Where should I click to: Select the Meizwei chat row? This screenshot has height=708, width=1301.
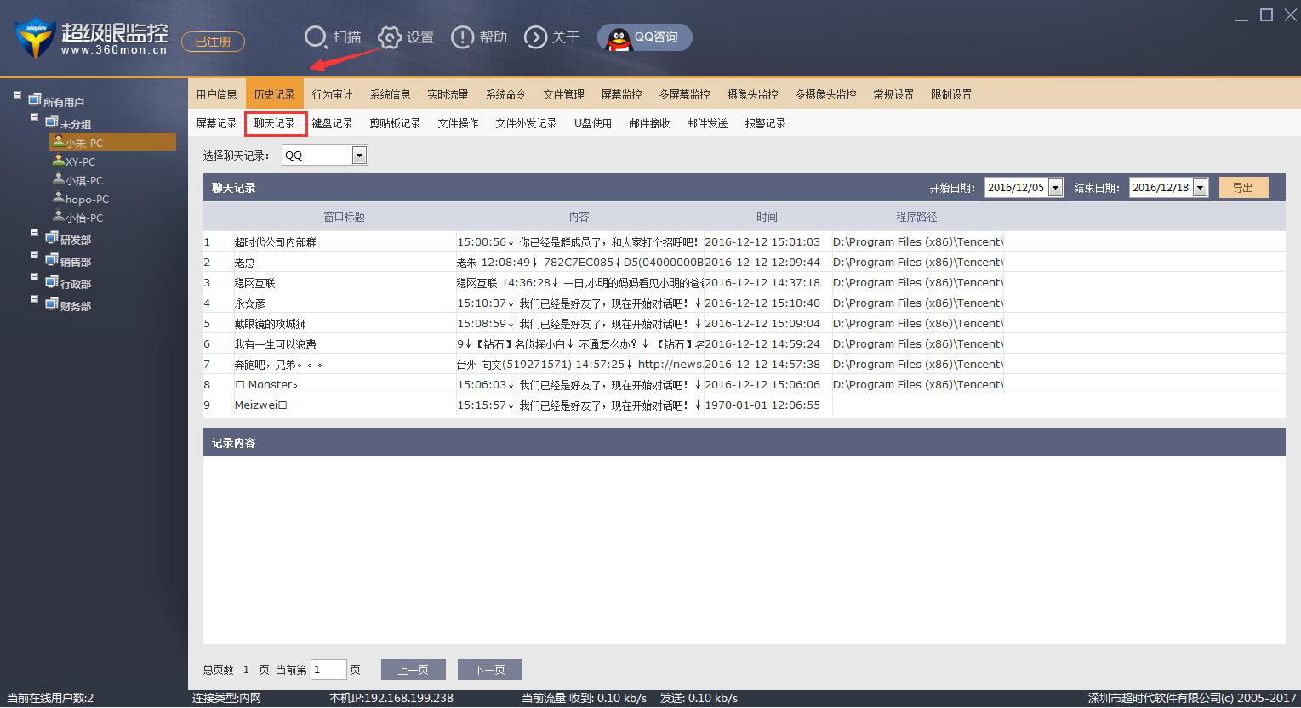point(744,405)
